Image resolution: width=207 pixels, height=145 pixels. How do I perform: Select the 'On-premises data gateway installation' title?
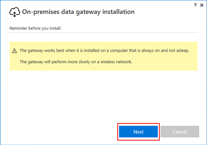(78, 12)
